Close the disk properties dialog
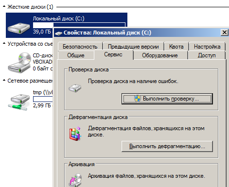The height and width of the screenshot is (187, 229). tap(225, 33)
